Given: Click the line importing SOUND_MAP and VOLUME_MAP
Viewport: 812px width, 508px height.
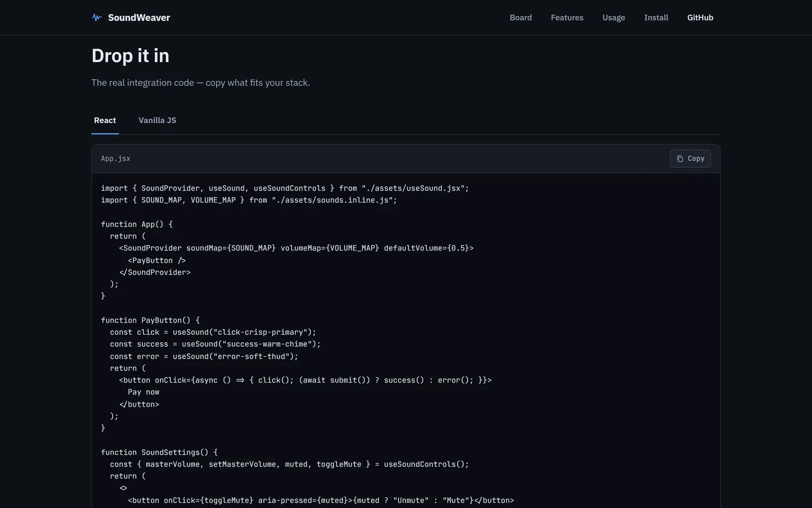Looking at the screenshot, I should pos(249,200).
